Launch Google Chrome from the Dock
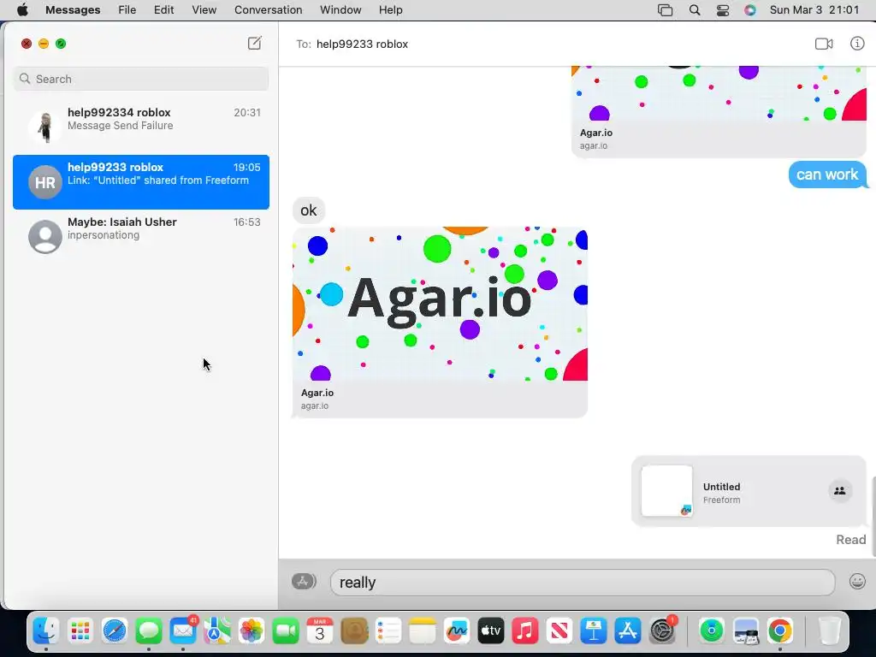Viewport: 876px width, 657px height. [x=780, y=631]
